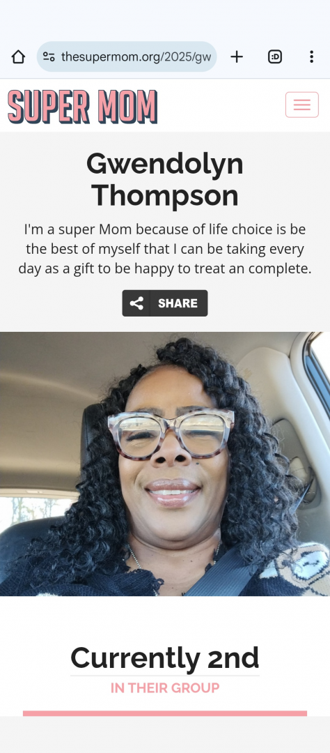
Task: Click the super Mom description paragraph
Action: [165, 249]
